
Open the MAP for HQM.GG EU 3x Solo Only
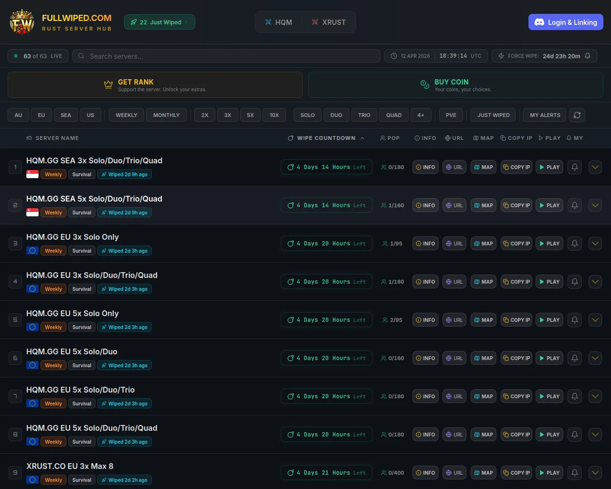(483, 244)
